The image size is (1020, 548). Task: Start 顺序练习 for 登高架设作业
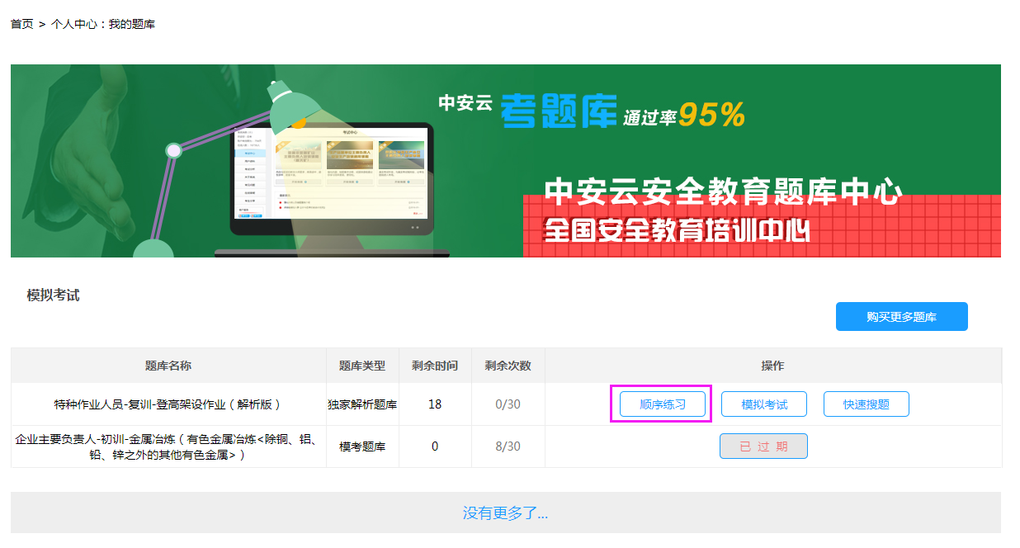[x=663, y=404]
